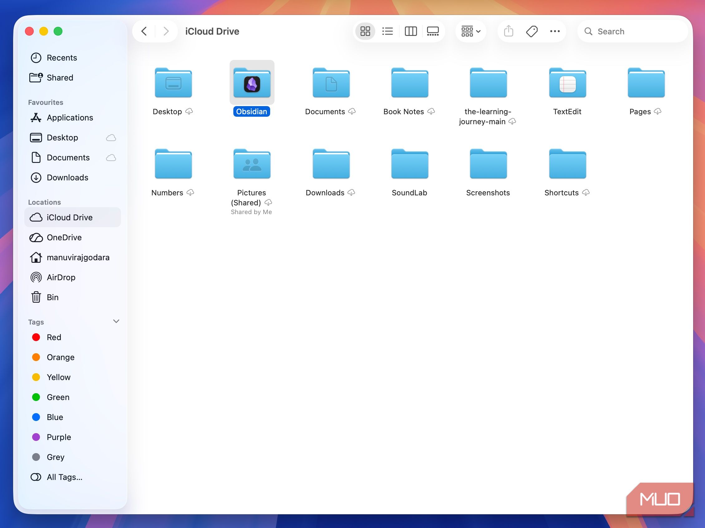Select the SoundLab folder

(410, 164)
